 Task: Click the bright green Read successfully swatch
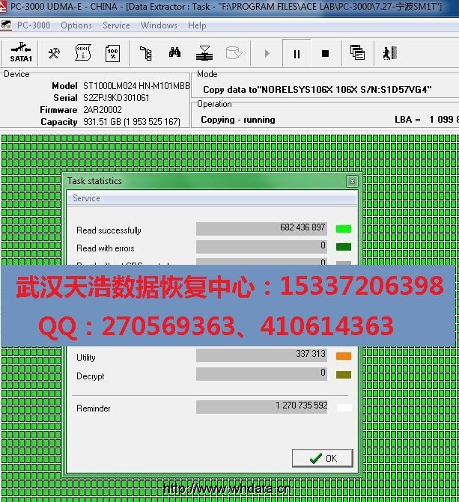tap(343, 229)
